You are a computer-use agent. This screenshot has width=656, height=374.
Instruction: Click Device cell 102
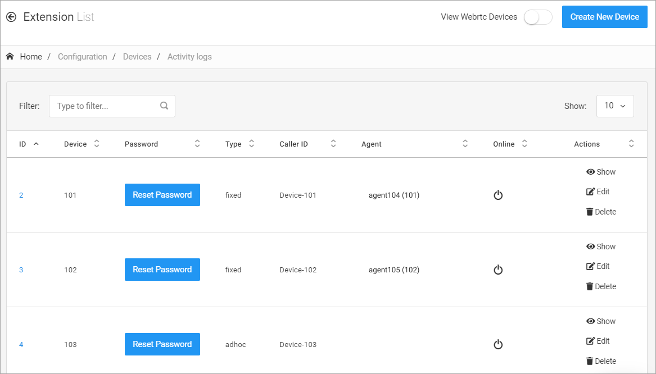70,270
